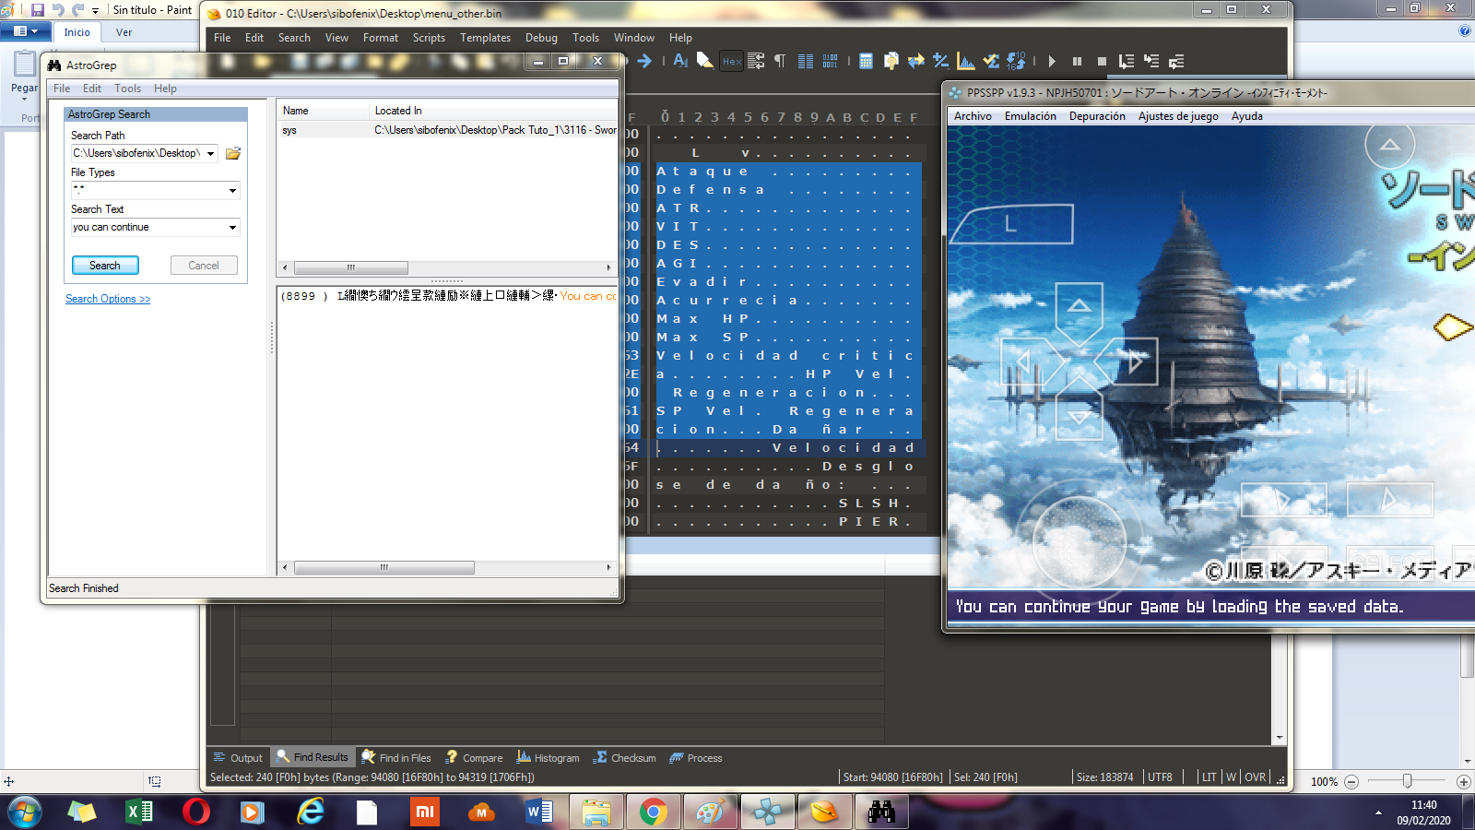
Task: Toggle Hex edit mode in 010 Editor toolbar
Action: pos(732,61)
